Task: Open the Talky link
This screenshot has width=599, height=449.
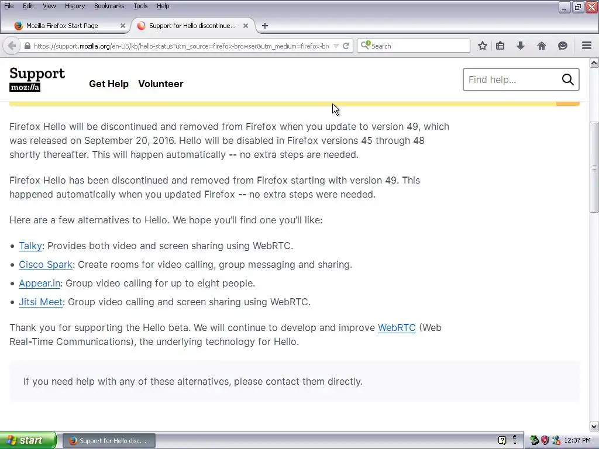Action: coord(30,246)
